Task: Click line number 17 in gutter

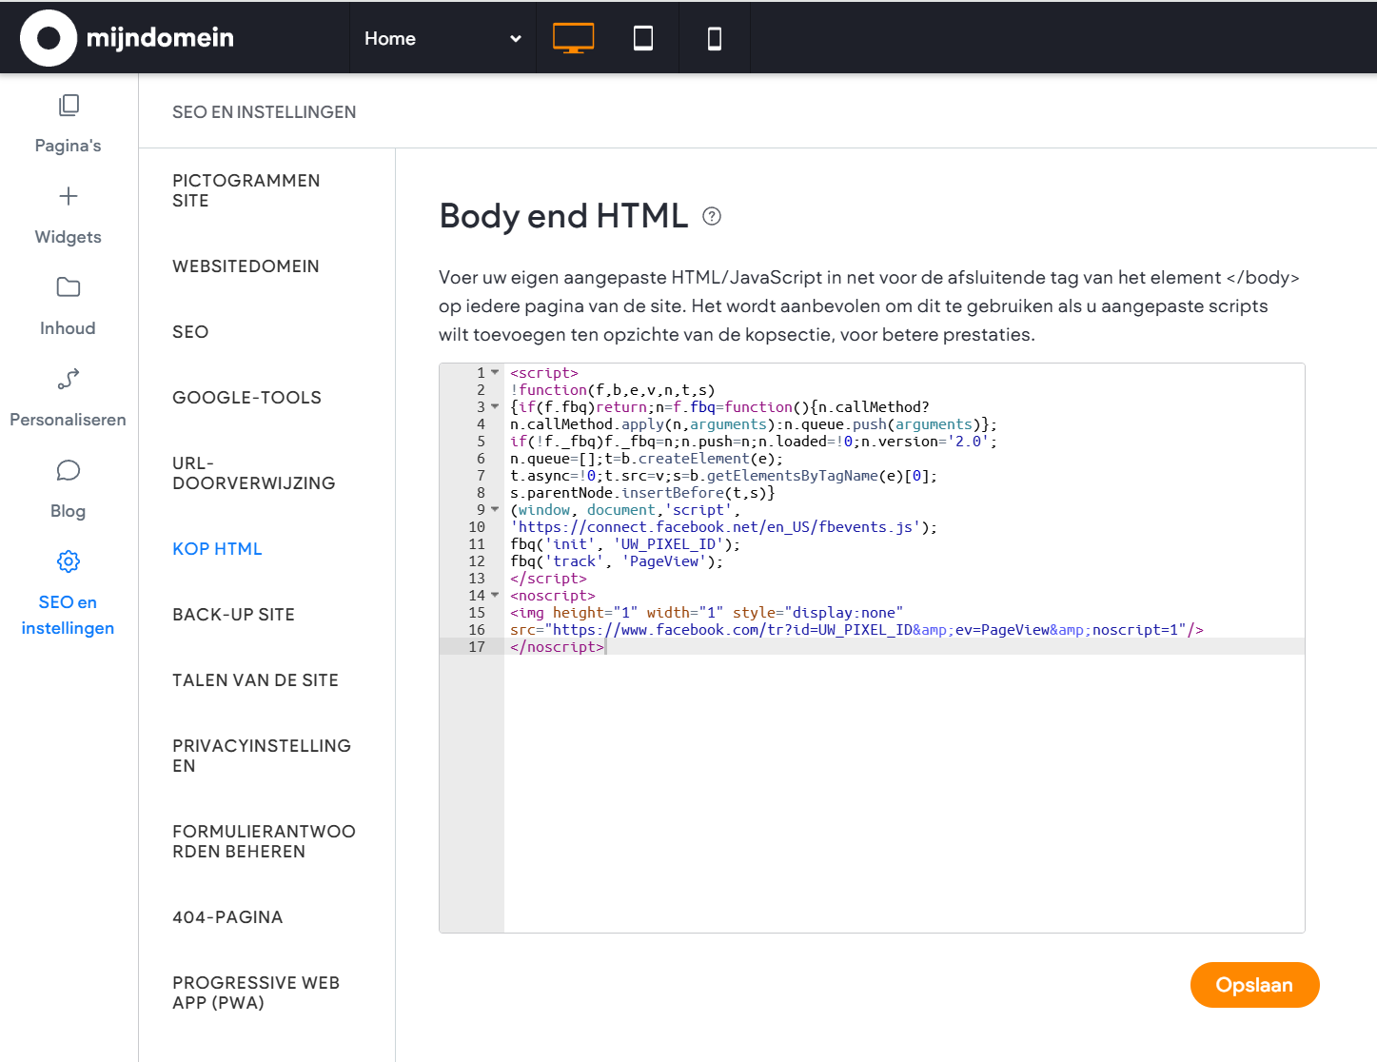Action: (x=477, y=647)
